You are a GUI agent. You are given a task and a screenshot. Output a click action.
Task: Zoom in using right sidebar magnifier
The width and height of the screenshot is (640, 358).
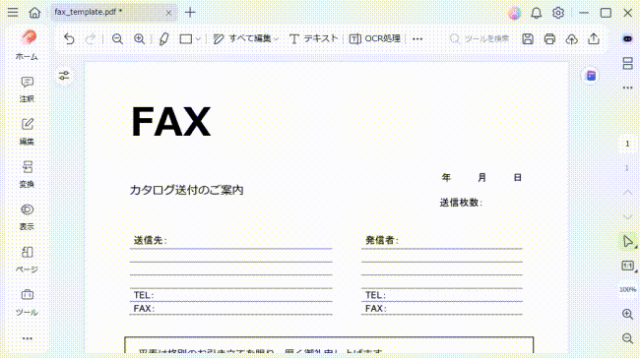coord(628,314)
